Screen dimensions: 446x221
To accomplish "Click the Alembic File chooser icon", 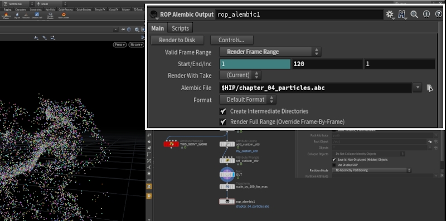I will tap(429, 88).
